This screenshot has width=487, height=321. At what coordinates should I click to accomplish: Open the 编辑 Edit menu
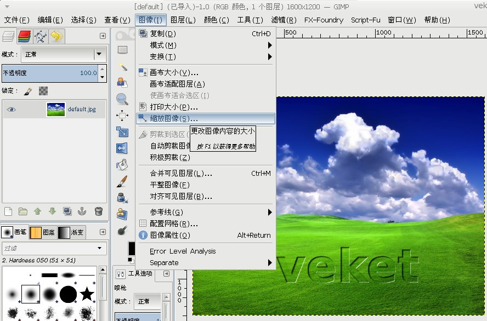point(50,20)
